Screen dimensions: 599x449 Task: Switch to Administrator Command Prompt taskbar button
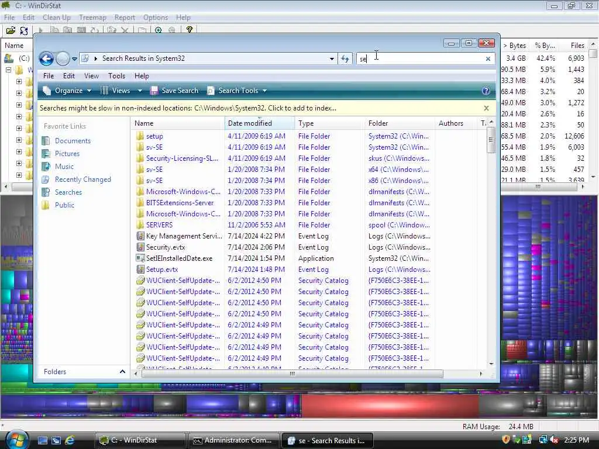point(233,440)
